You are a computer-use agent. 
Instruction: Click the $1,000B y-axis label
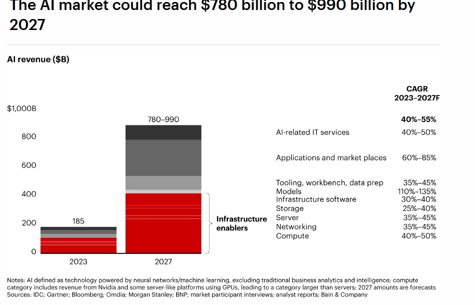(22, 108)
